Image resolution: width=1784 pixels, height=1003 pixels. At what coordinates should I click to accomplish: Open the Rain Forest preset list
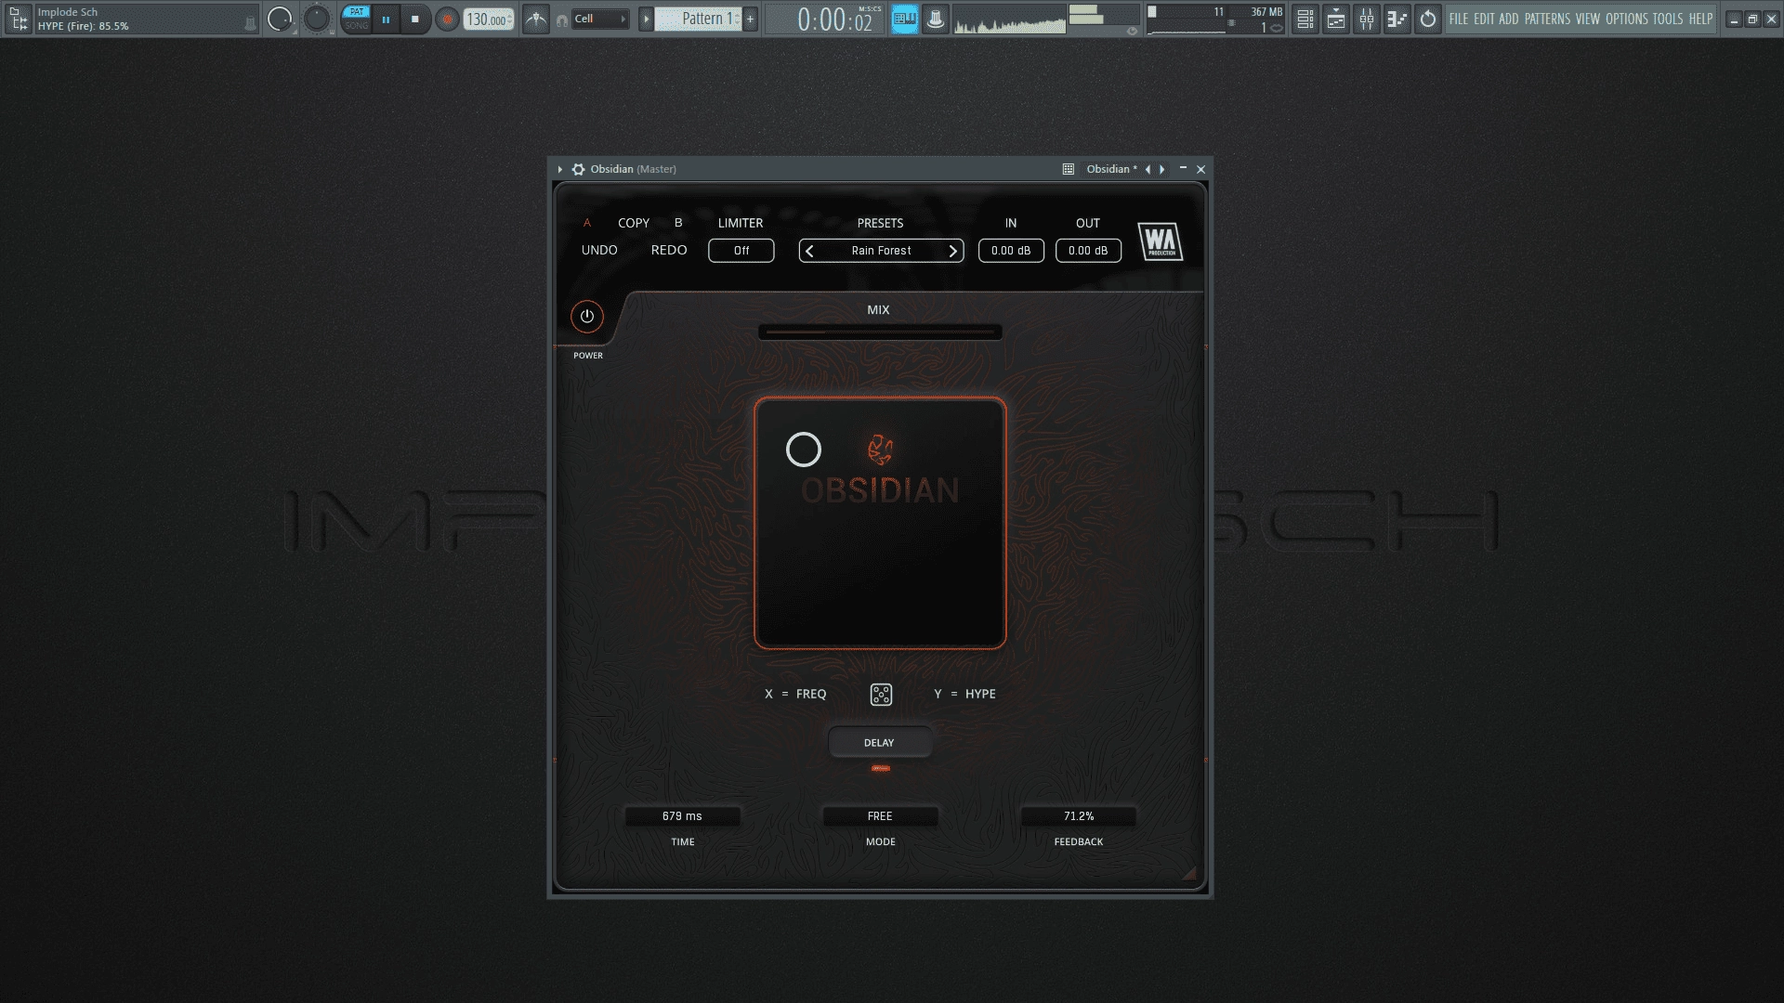(x=881, y=251)
